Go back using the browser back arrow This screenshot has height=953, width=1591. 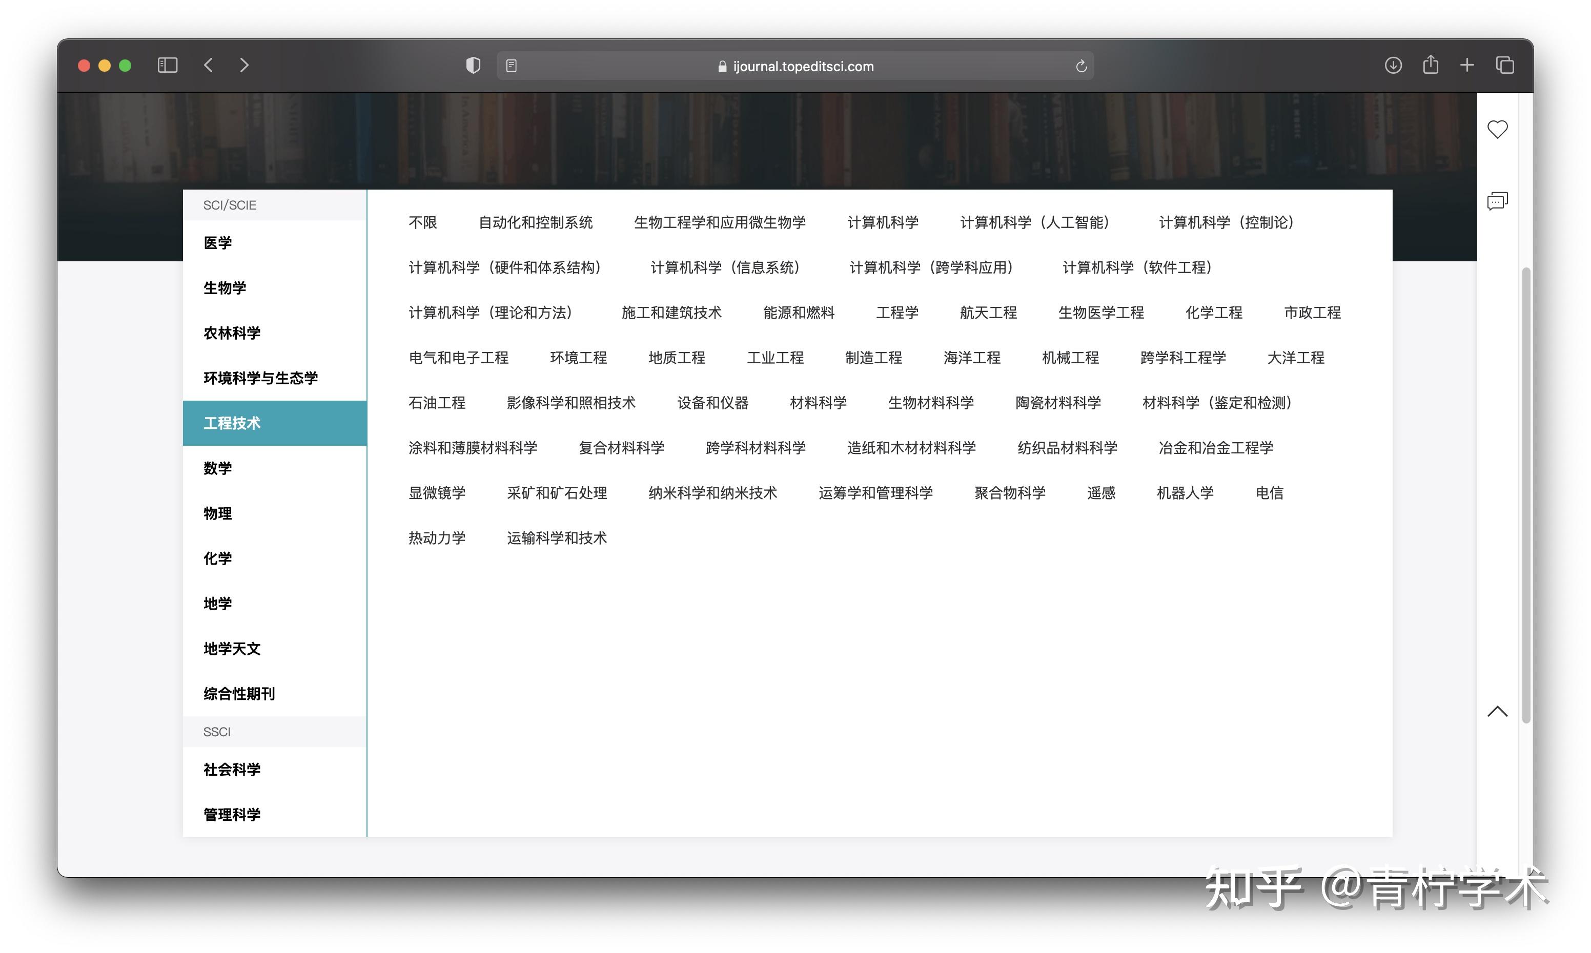coord(208,65)
